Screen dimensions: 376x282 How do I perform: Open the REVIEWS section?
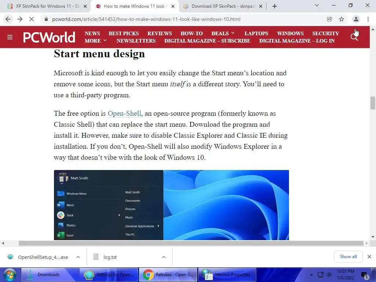[160, 33]
